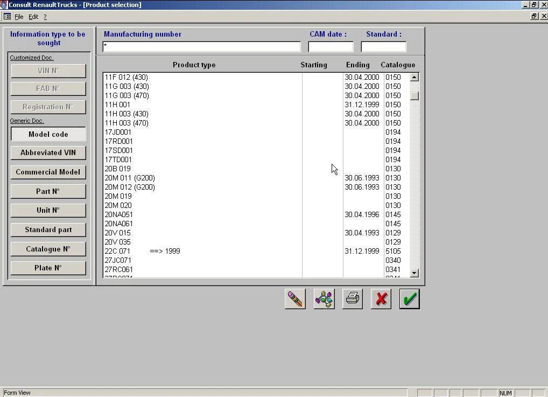Image resolution: width=548 pixels, height=397 pixels.
Task: Click the NUM indicator in status bar
Action: point(505,393)
